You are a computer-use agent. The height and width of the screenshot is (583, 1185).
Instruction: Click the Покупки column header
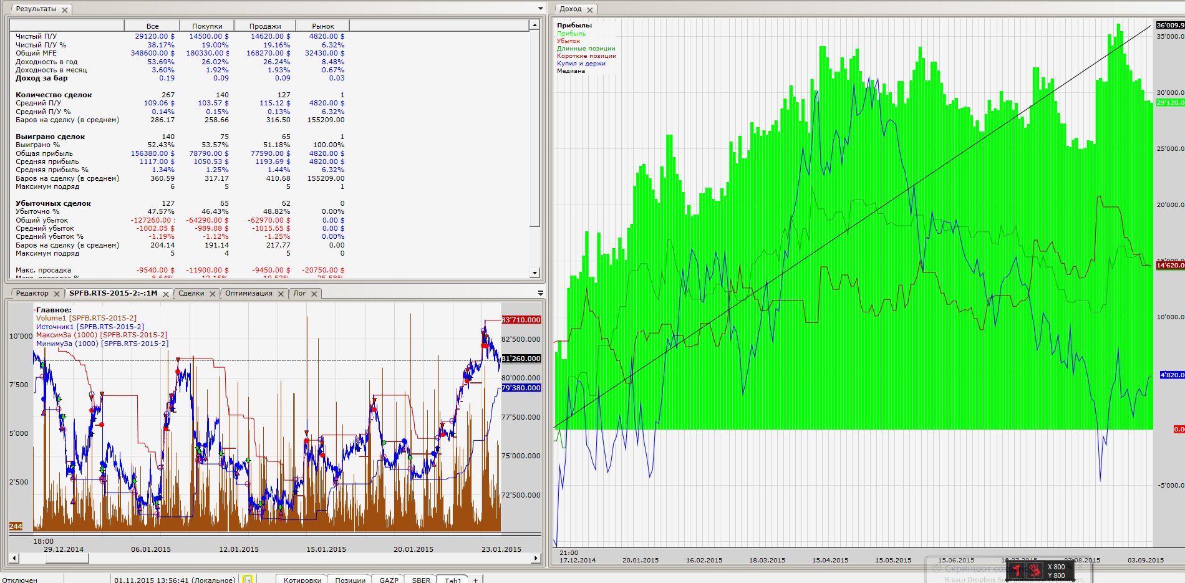pos(207,26)
